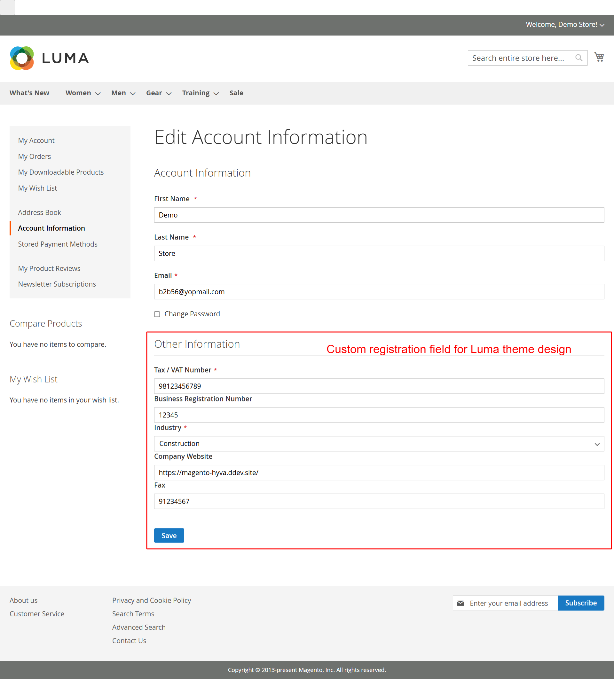
Task: Expand the Welcome Demo Store dropdown
Action: (x=602, y=25)
